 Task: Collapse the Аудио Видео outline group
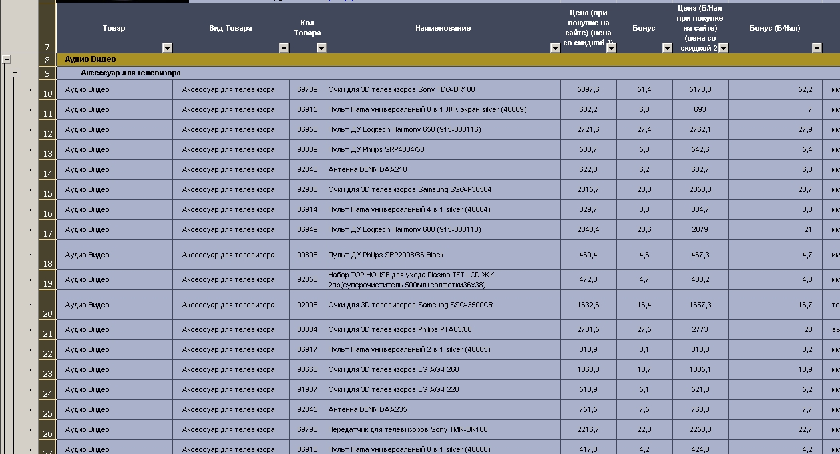[7, 59]
